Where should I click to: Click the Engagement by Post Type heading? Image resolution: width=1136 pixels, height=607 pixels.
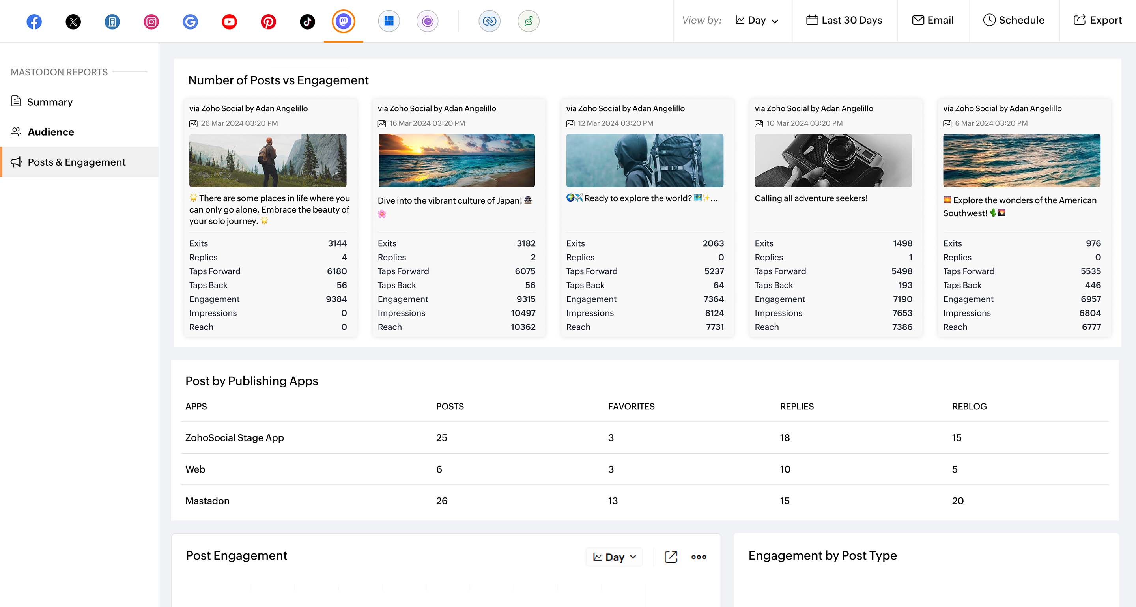(x=822, y=555)
